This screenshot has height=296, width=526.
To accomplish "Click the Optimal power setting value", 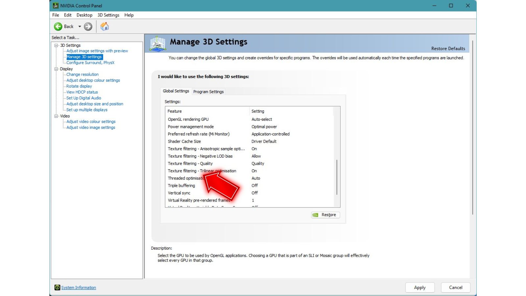I will [264, 127].
